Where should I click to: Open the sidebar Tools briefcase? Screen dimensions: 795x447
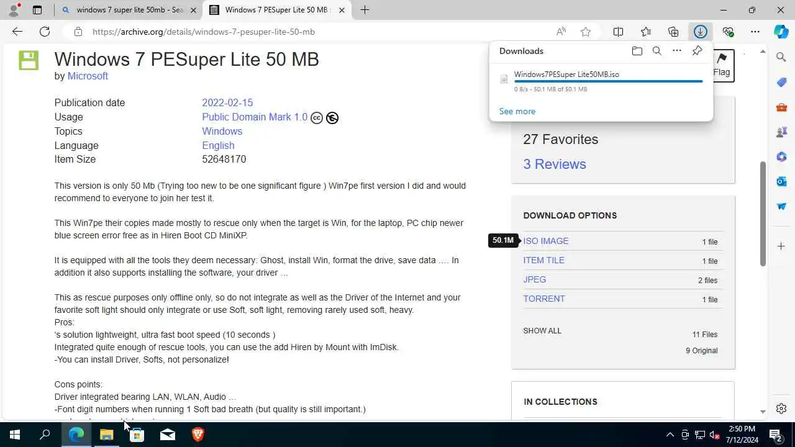(x=781, y=107)
